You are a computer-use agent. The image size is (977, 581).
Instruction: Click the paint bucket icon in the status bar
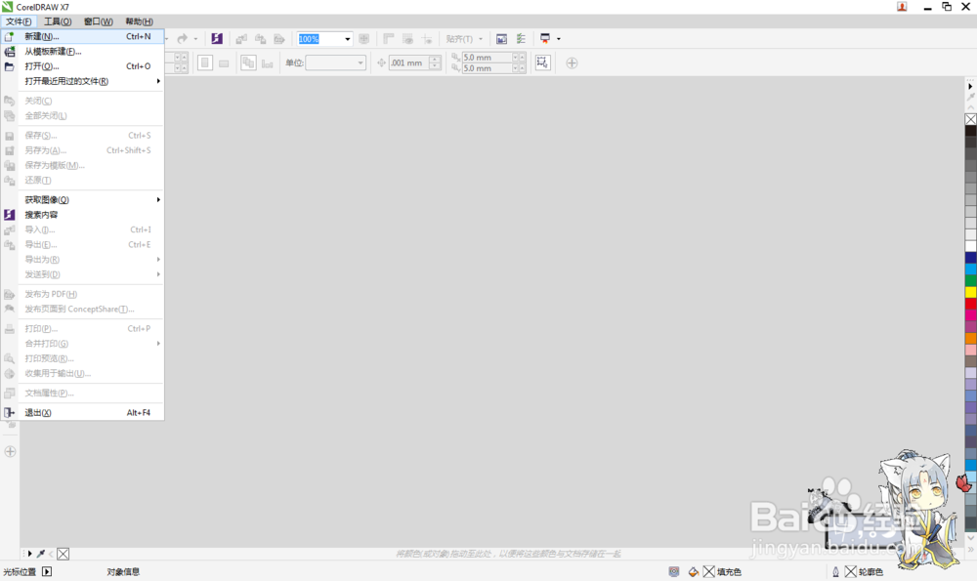692,571
